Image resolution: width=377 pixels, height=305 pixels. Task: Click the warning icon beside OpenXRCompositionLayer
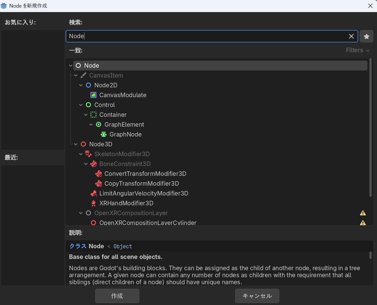pyautogui.click(x=363, y=213)
